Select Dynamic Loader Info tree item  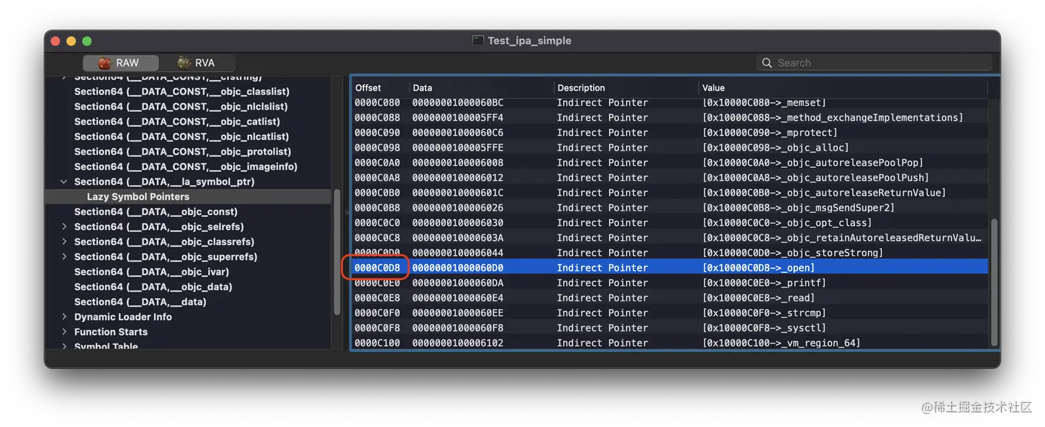pos(123,317)
